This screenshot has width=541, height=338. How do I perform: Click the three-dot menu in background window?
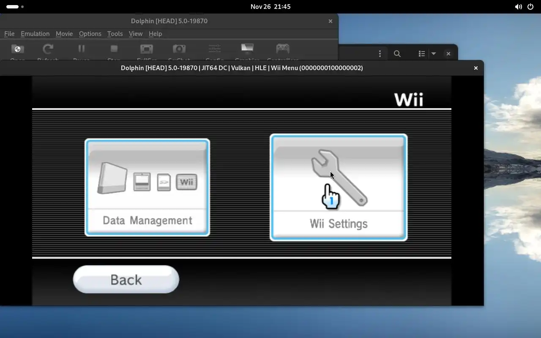[380, 54]
